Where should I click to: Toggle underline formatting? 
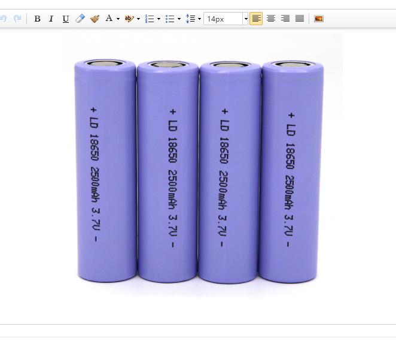tap(66, 19)
